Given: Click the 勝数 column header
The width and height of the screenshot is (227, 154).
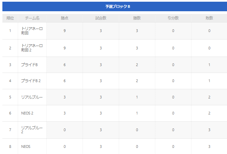Looking at the screenshot, I should [x=137, y=18].
